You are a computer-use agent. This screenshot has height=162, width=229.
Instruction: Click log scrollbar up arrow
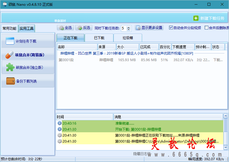pyautogui.click(x=226, y=116)
